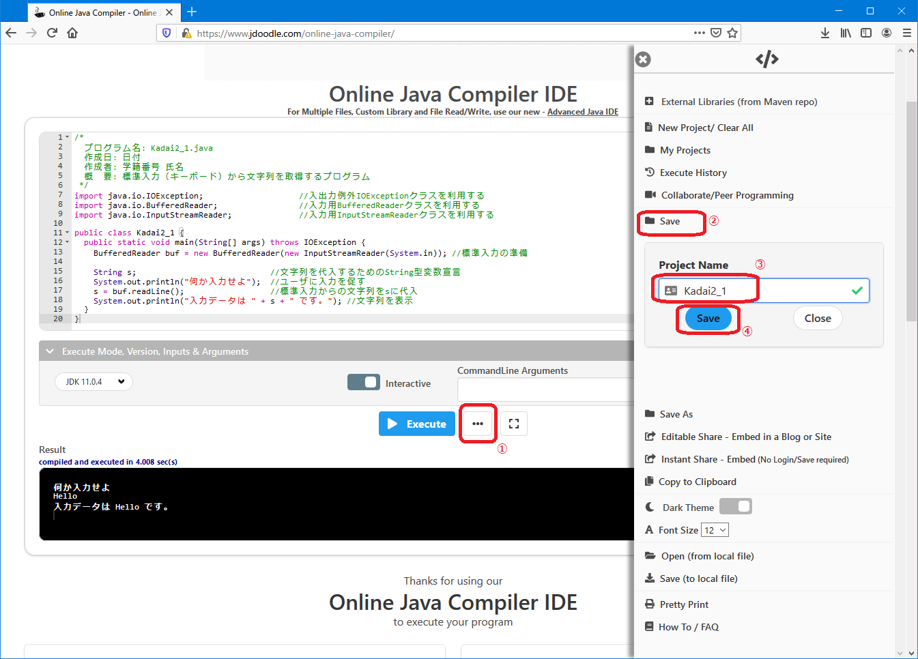Bookmark this page with the star
The width and height of the screenshot is (918, 659).
[x=732, y=33]
